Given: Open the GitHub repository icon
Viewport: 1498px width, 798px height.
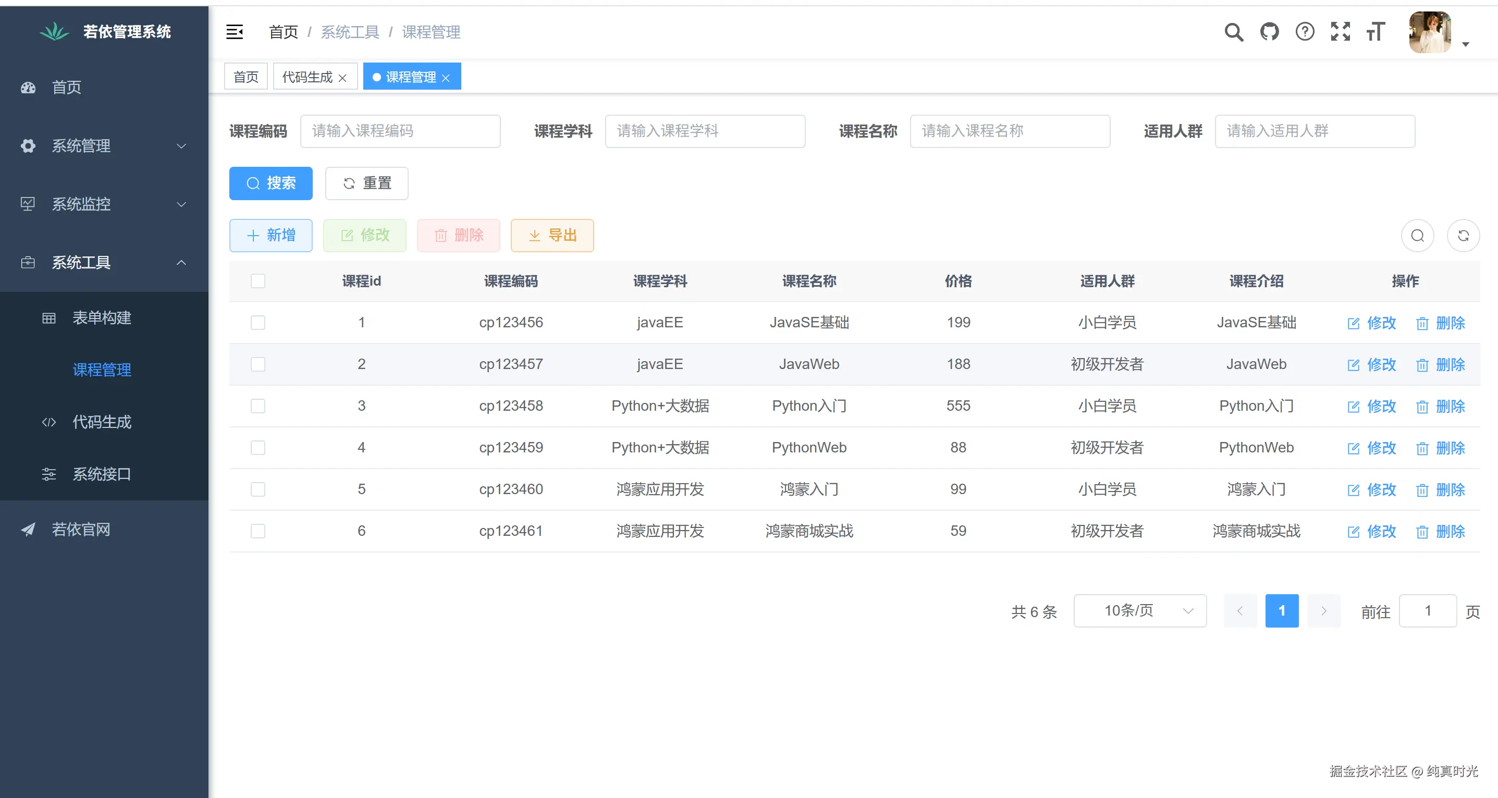Looking at the screenshot, I should [1270, 32].
